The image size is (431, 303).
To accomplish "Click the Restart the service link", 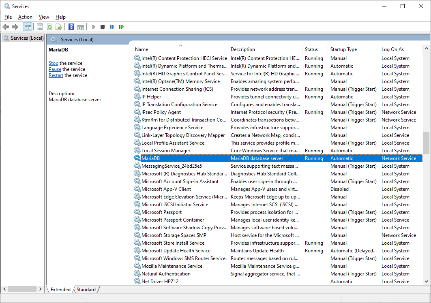I will (x=56, y=75).
